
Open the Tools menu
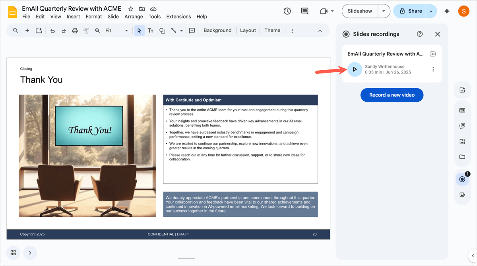click(x=155, y=17)
